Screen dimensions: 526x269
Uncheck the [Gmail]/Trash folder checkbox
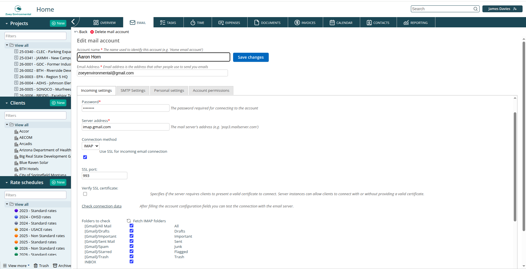point(131,256)
